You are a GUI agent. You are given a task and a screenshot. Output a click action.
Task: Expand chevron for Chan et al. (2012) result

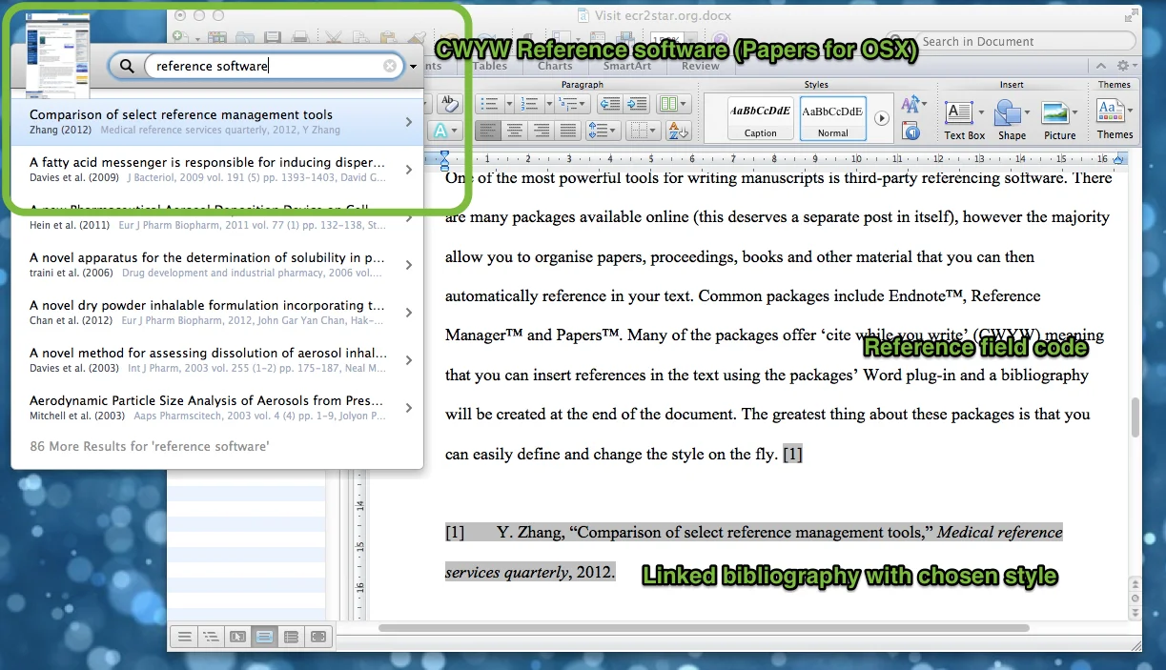pyautogui.click(x=409, y=313)
